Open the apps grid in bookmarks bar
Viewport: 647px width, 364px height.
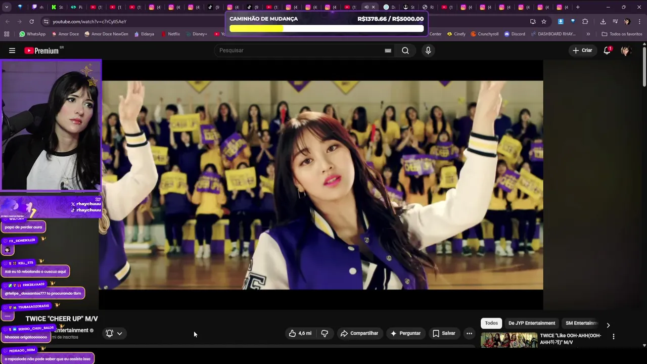[x=7, y=34]
